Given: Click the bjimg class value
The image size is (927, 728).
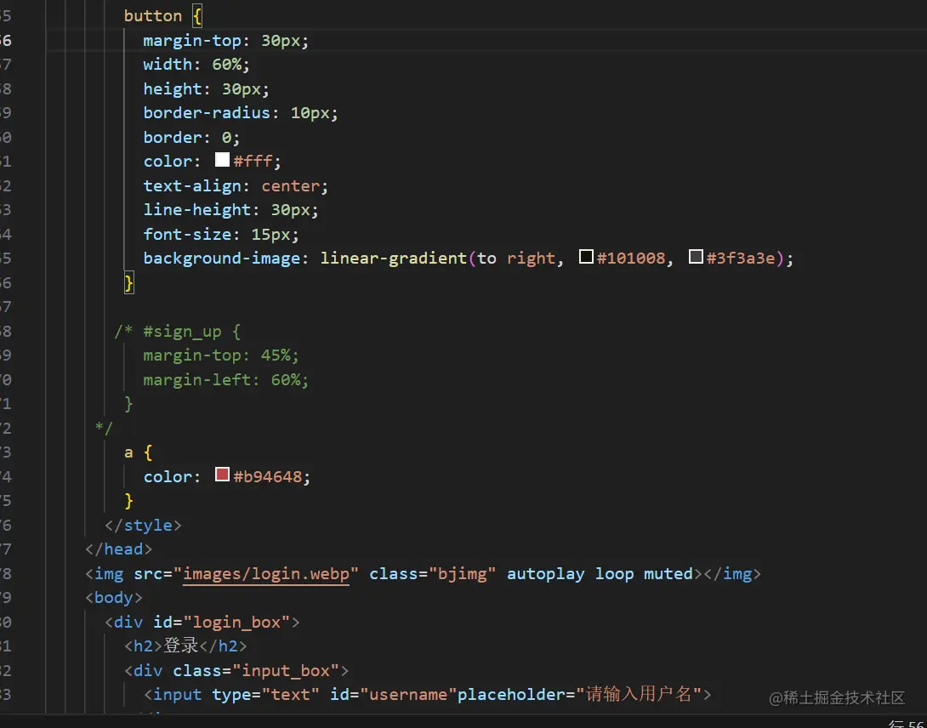Looking at the screenshot, I should [x=463, y=574].
